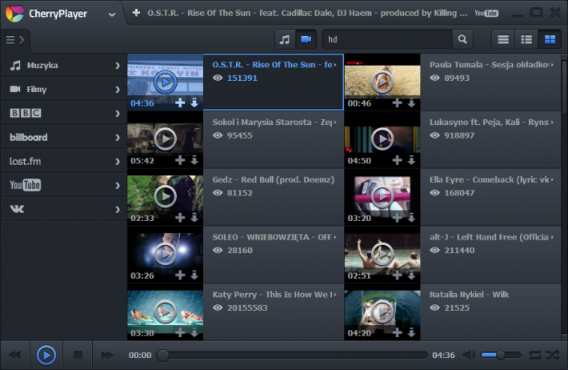Open YouTube logo item in the sidebar
568x370 pixels.
coord(26,185)
